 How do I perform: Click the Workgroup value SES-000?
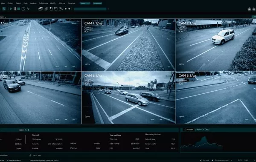(x=59, y=139)
